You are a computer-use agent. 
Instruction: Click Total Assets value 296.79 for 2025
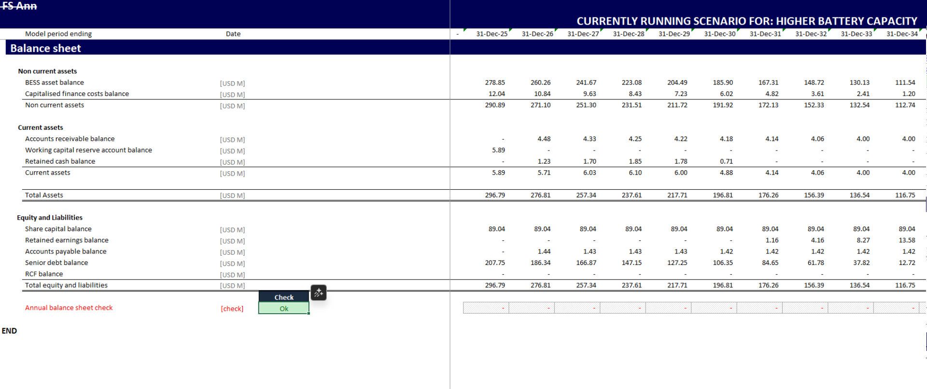pos(495,195)
